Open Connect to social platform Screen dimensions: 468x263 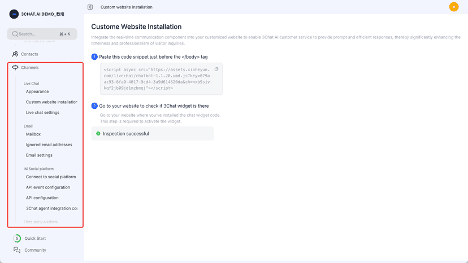tap(51, 177)
